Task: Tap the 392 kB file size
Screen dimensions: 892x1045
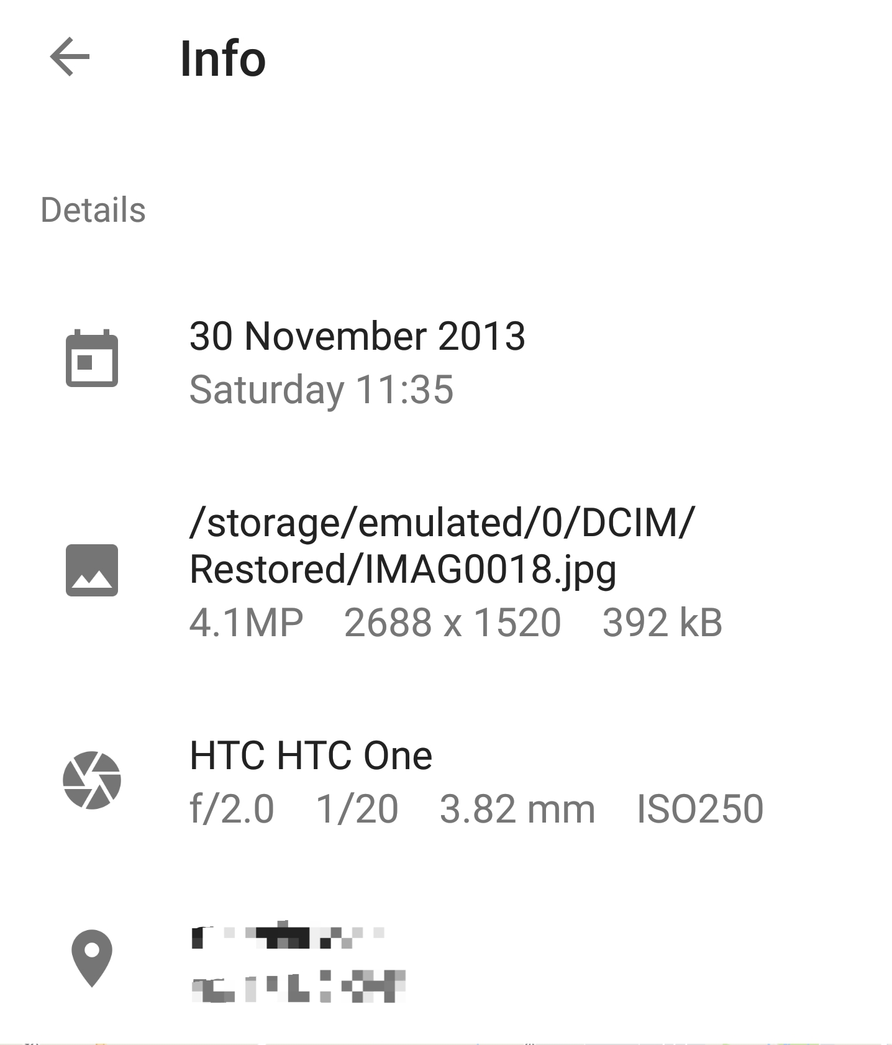Action: click(662, 623)
